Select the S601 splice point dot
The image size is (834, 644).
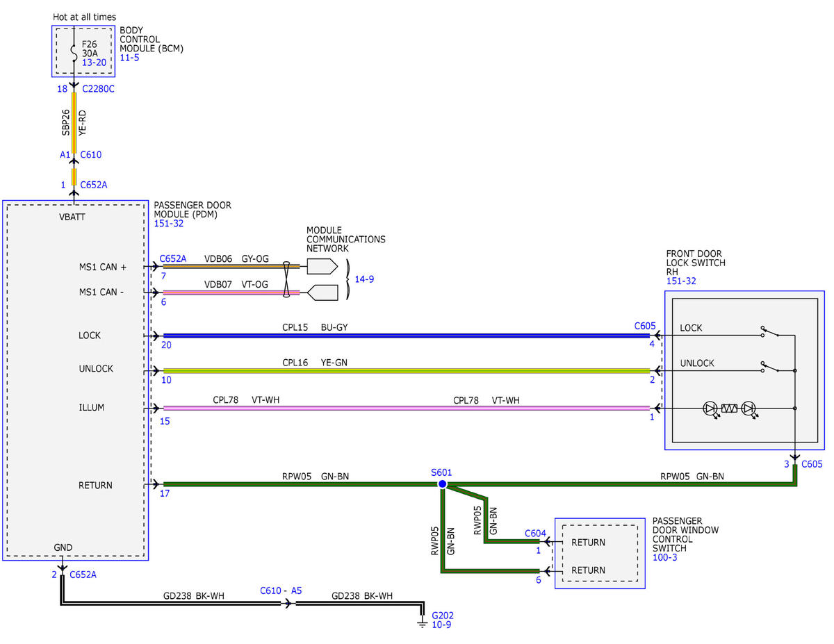click(x=442, y=484)
